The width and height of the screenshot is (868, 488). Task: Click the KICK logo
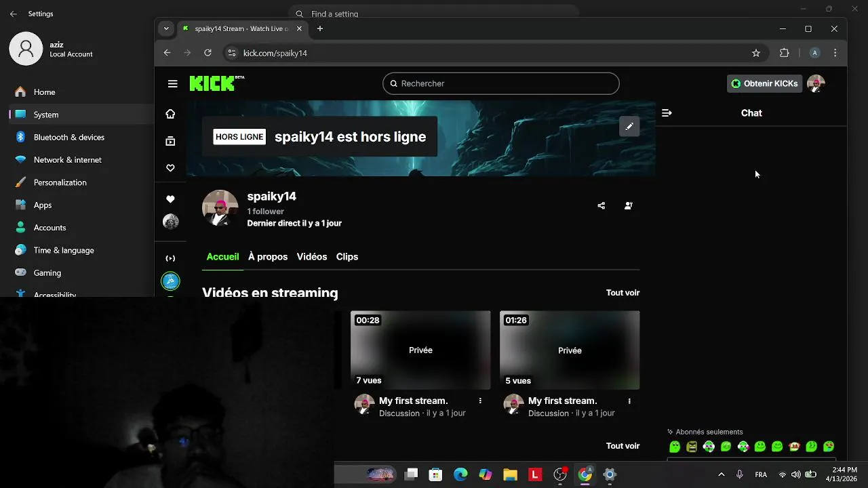point(216,83)
